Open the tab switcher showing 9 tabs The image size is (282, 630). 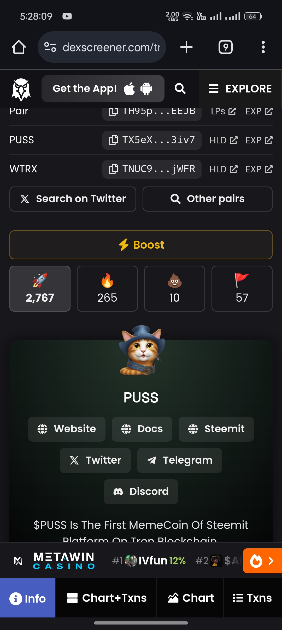(225, 47)
